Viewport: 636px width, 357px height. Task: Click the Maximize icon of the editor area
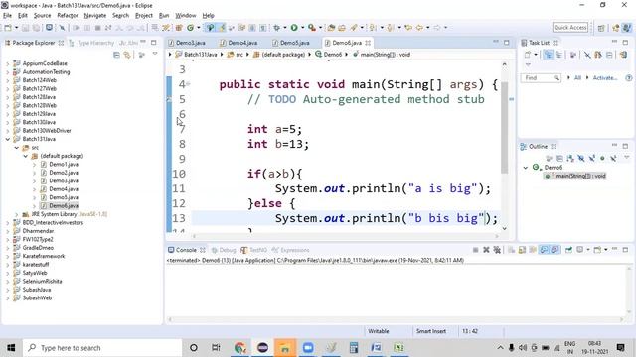coord(506,42)
